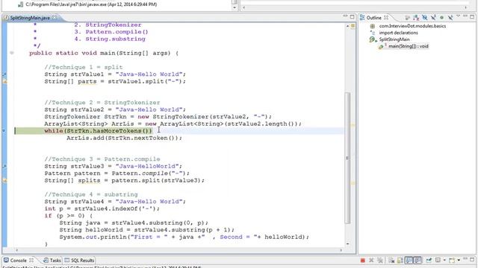Viewport: 478px width, 268px height.
Task: Minimize the Console view
Action: (x=465, y=259)
